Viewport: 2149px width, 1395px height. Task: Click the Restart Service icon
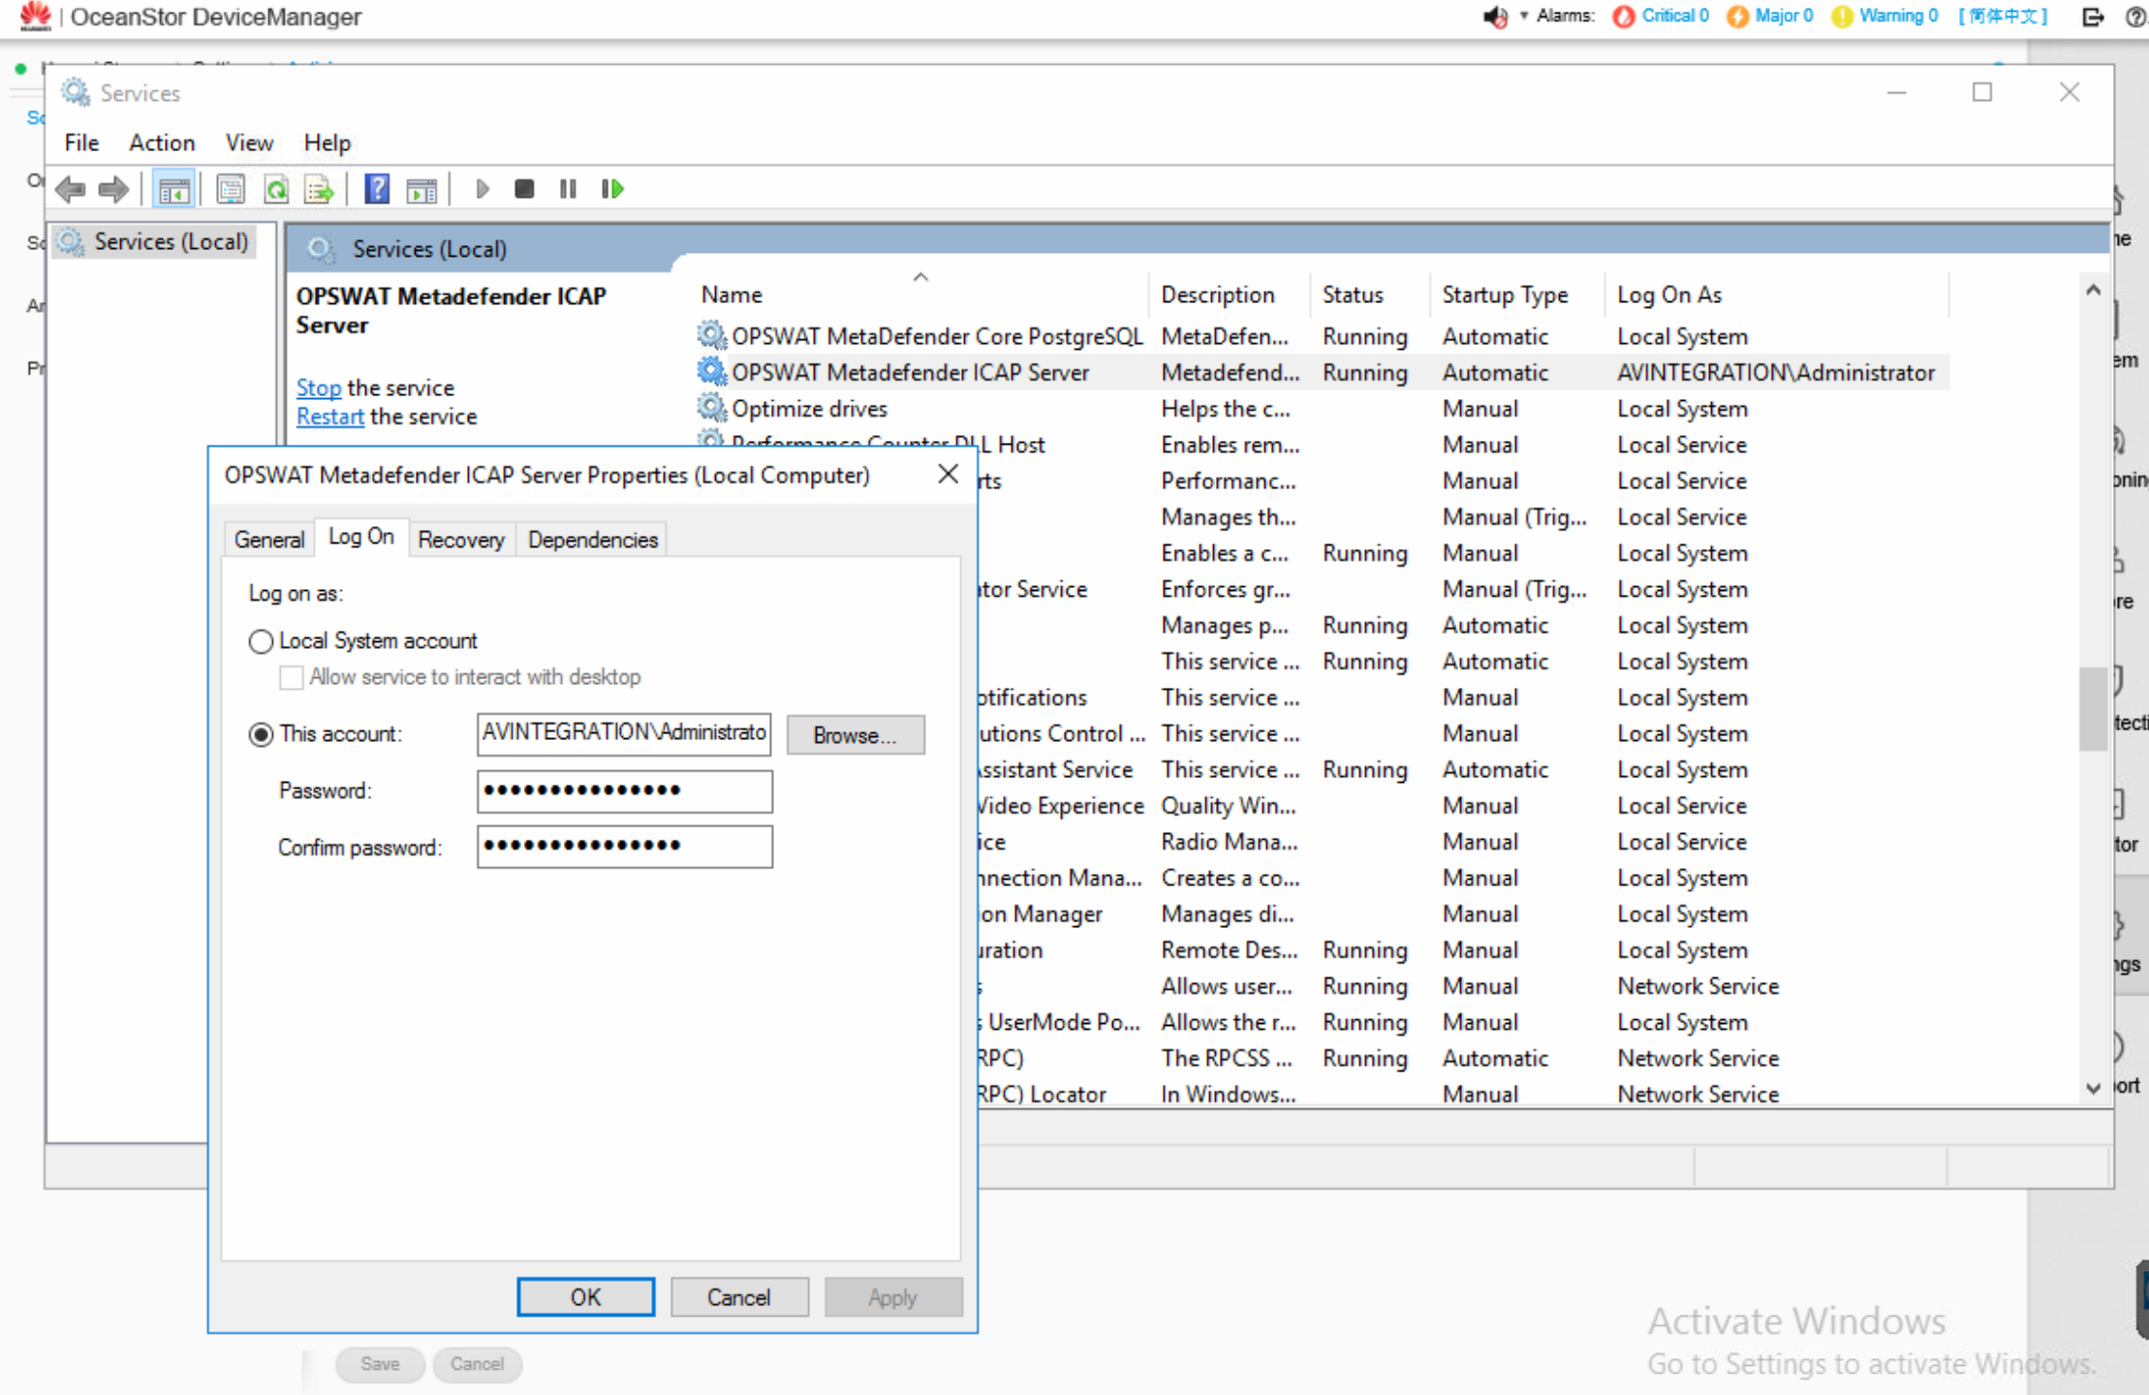point(612,189)
